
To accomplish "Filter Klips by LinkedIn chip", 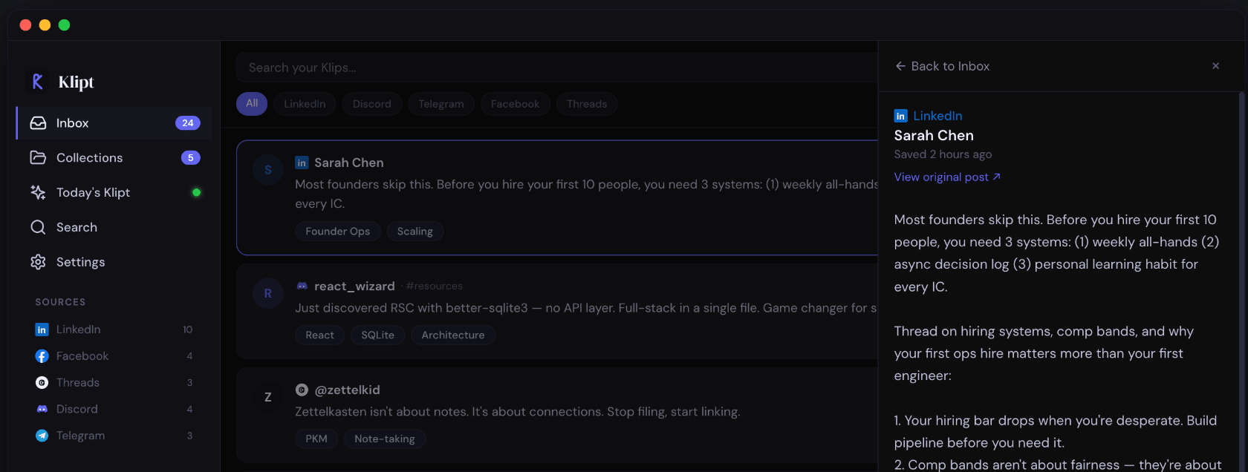I will pos(305,104).
